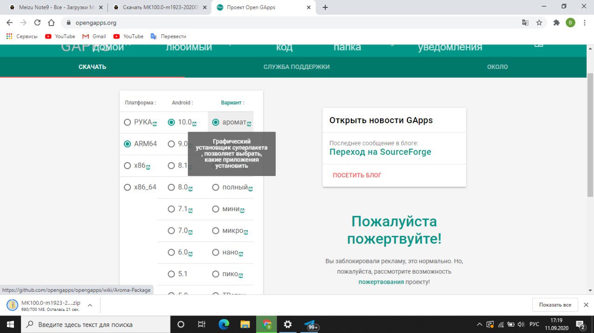Select Android 8.0 version
This screenshot has height=333, width=594.
pyautogui.click(x=171, y=187)
